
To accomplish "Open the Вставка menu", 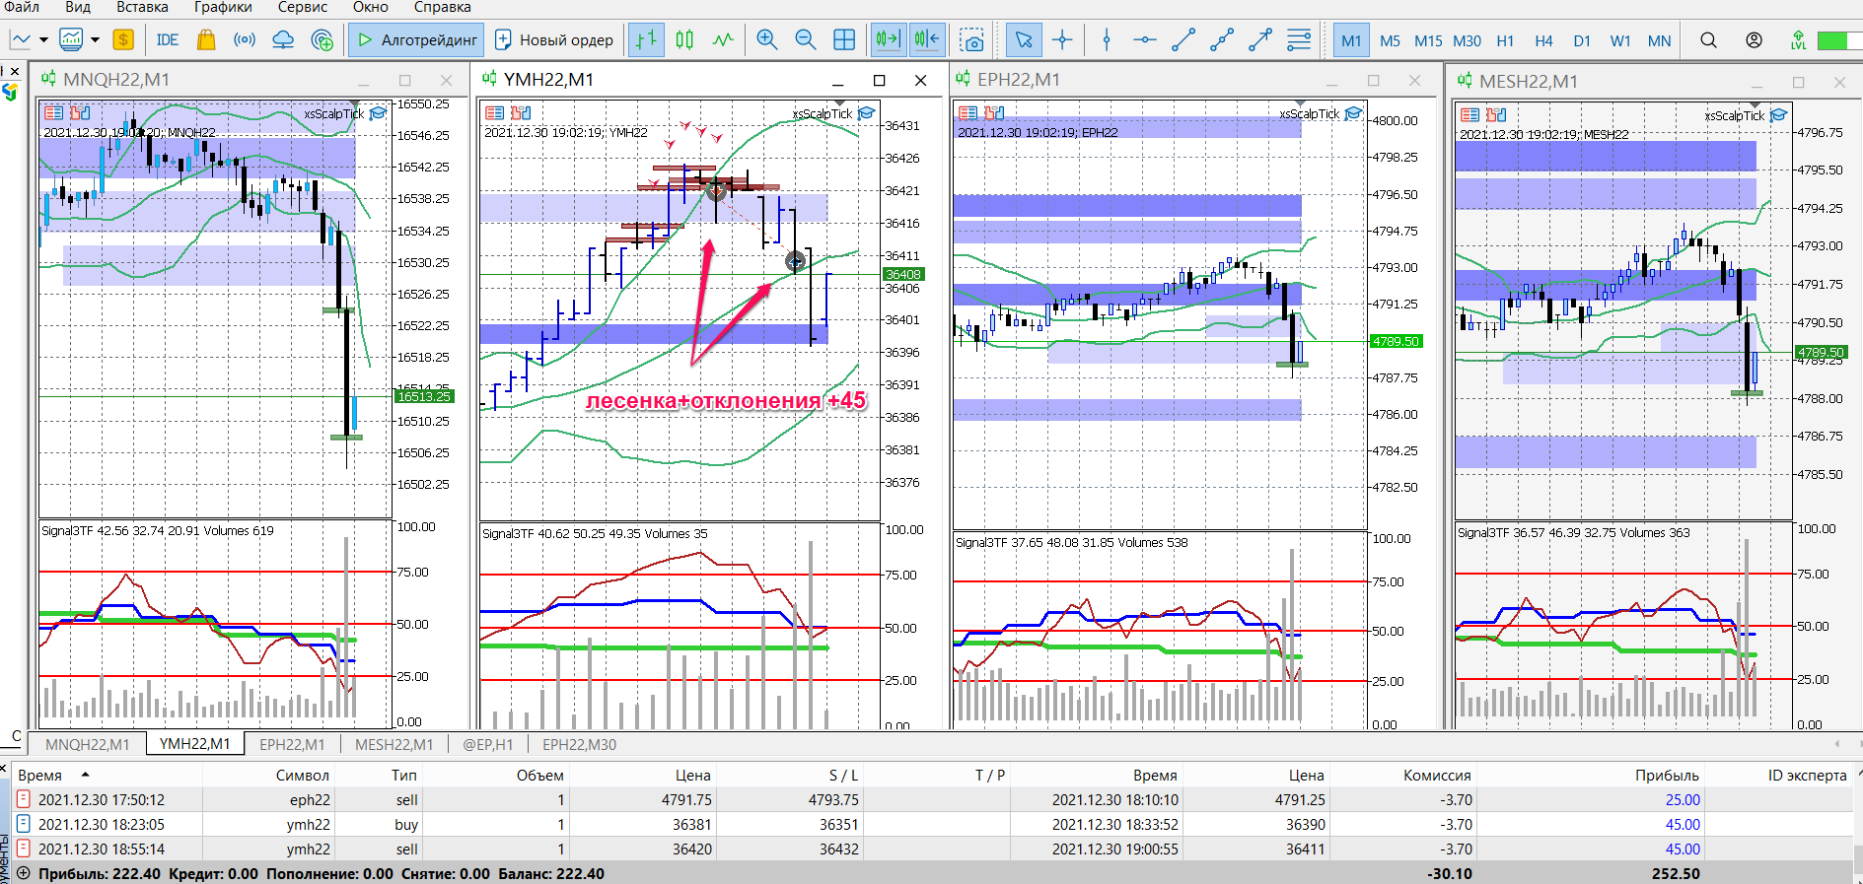I will click(142, 7).
